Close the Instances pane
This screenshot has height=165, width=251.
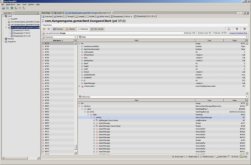(75, 37)
